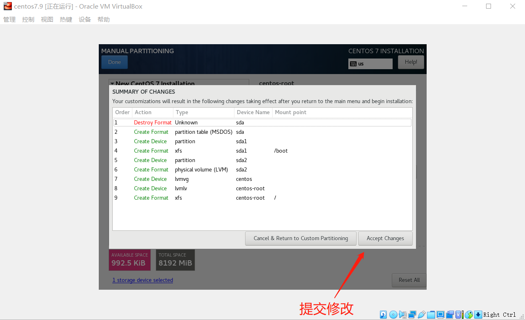The width and height of the screenshot is (525, 320).
Task: Click the centos-root device name in row 8
Action: click(x=250, y=188)
